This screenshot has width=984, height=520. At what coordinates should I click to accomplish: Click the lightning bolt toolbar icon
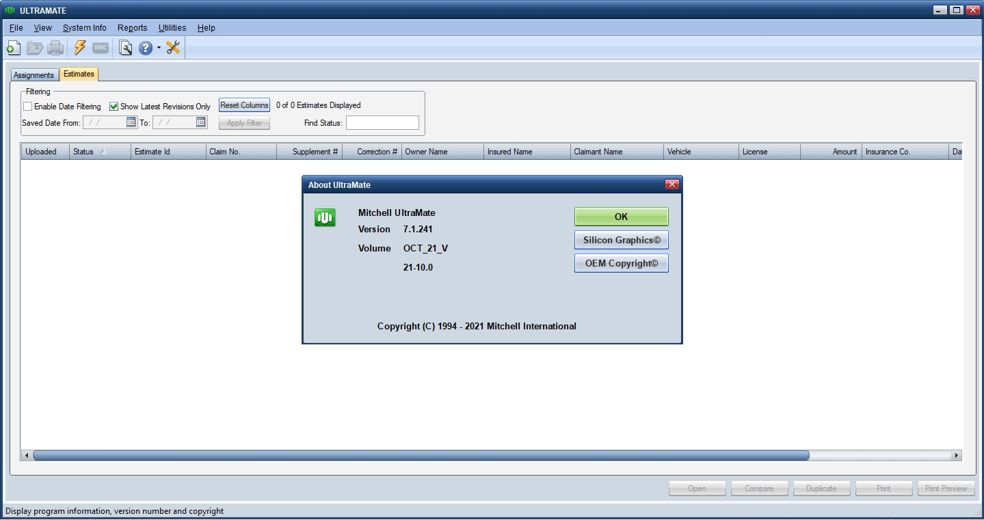pos(80,48)
